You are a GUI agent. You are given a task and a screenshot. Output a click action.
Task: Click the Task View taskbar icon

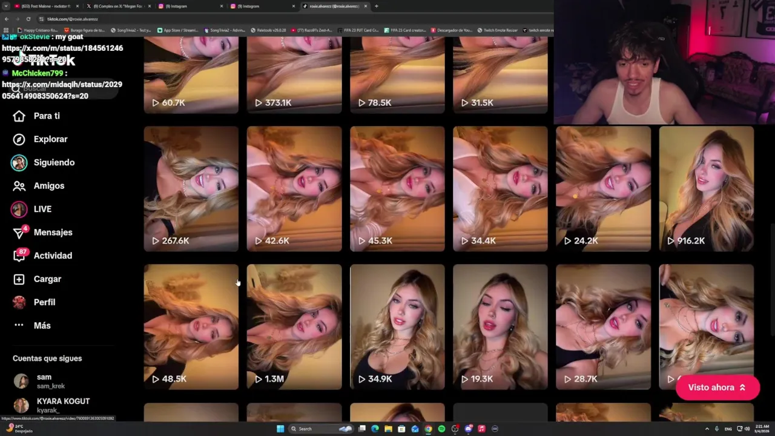[361, 429]
